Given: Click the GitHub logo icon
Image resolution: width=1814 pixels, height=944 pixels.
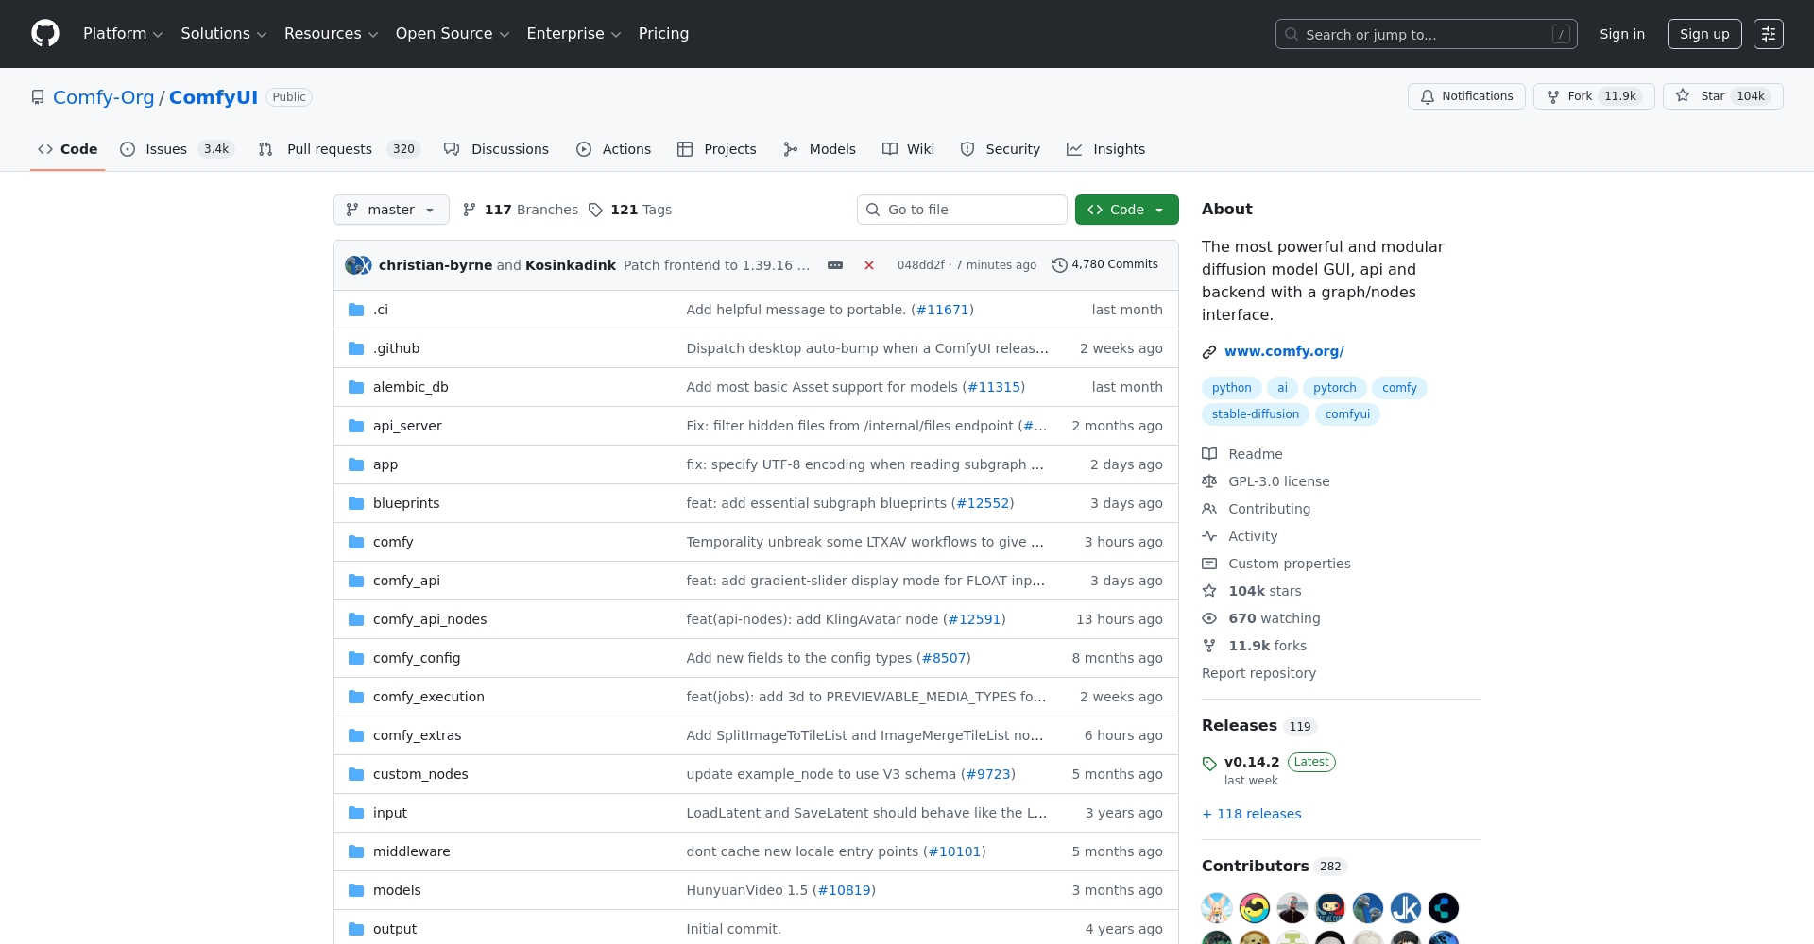Looking at the screenshot, I should pyautogui.click(x=45, y=34).
